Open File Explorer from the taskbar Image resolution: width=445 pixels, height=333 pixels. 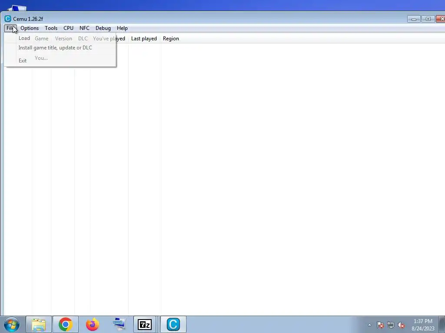[39, 324]
